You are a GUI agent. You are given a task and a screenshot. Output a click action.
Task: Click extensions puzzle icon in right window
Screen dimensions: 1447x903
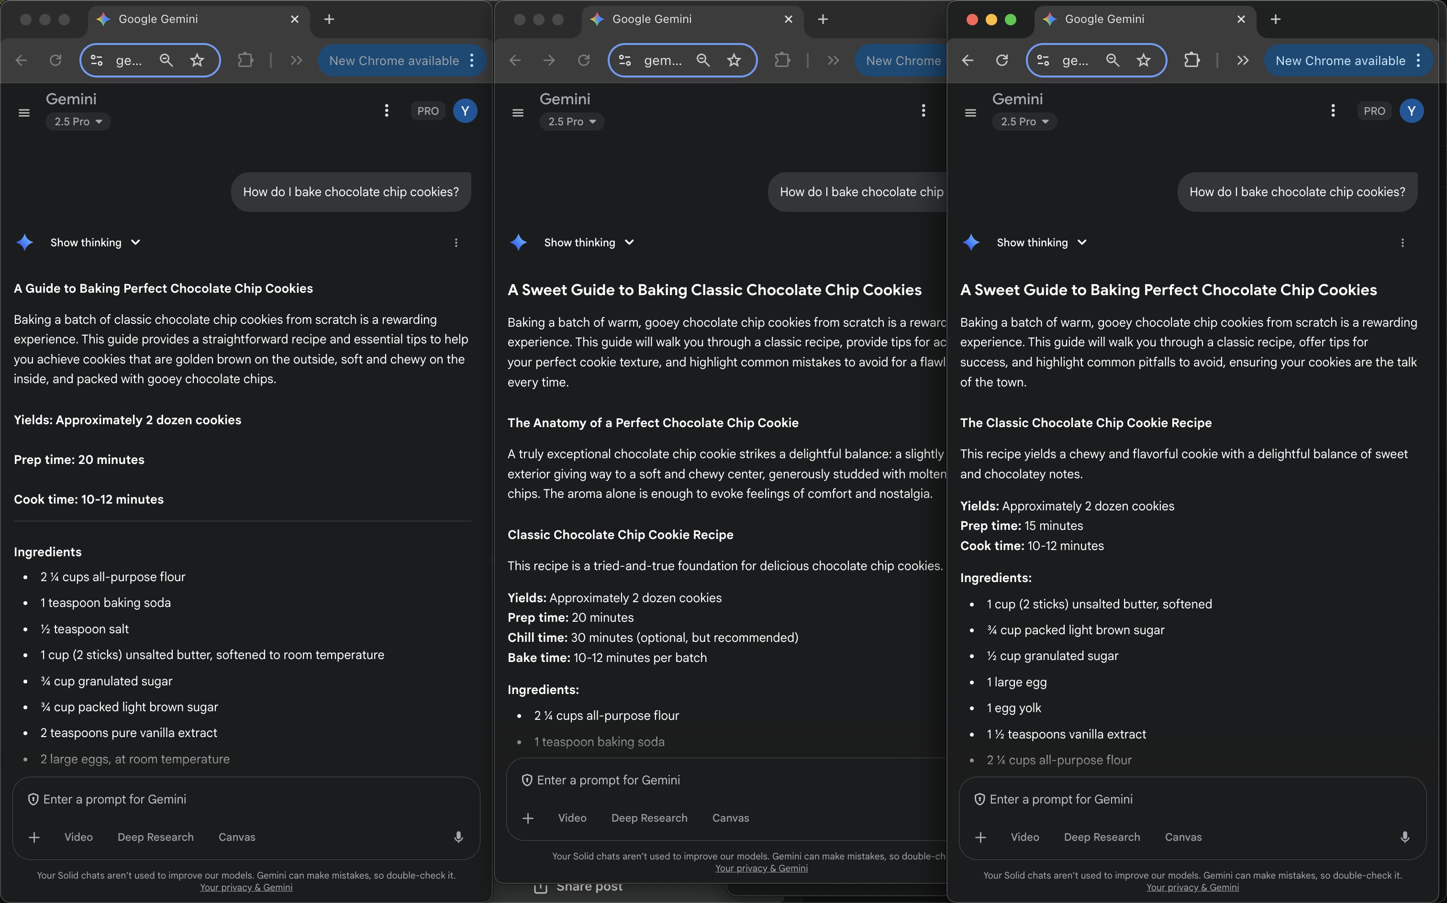click(1191, 60)
